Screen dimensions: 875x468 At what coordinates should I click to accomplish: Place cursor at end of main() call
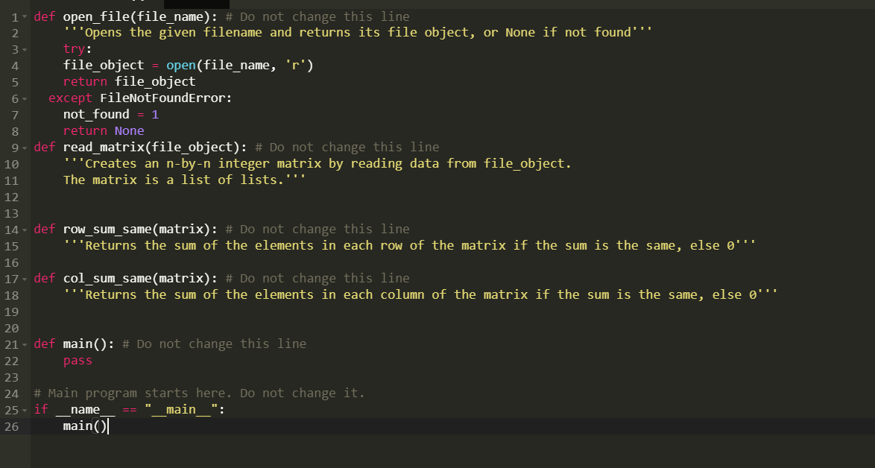108,426
